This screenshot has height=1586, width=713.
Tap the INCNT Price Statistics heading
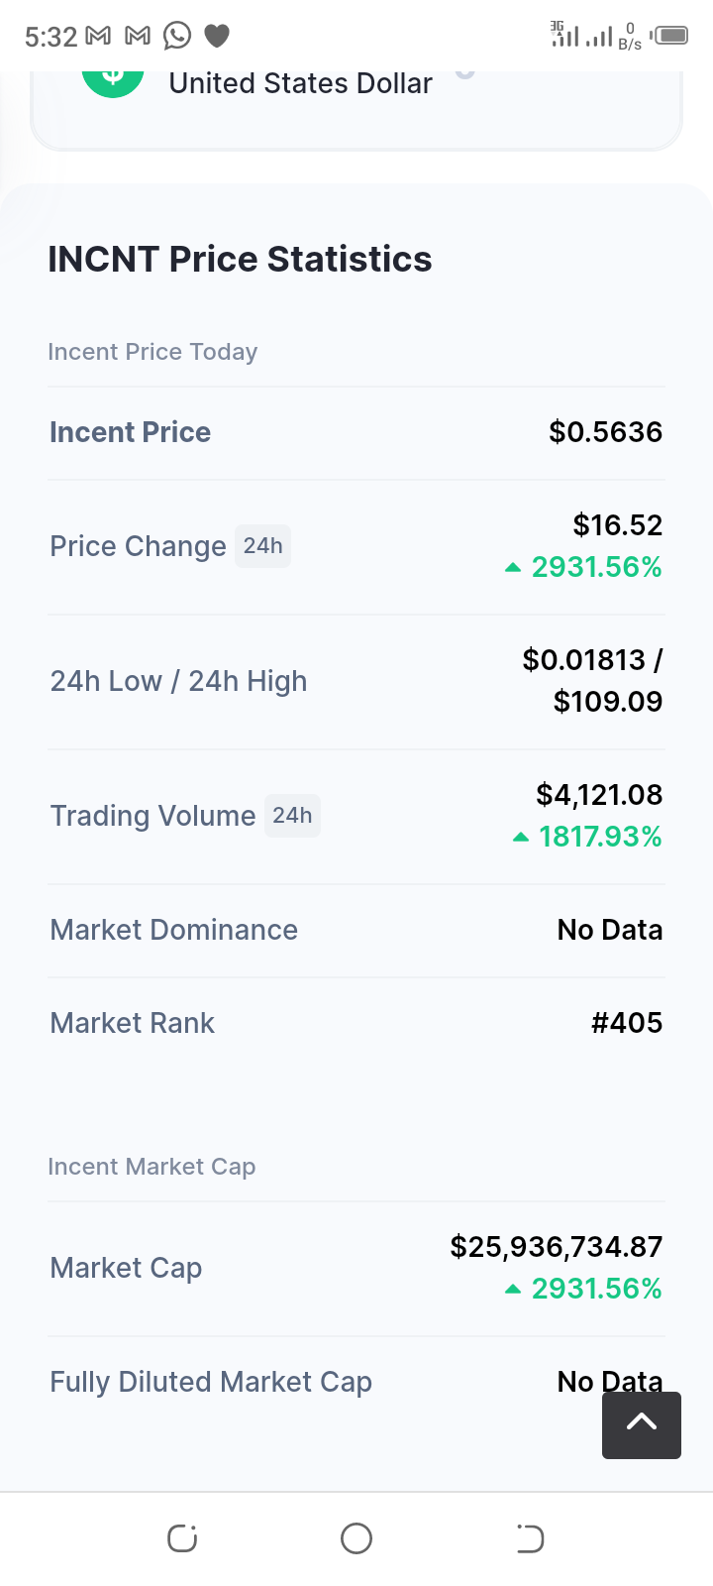[240, 260]
